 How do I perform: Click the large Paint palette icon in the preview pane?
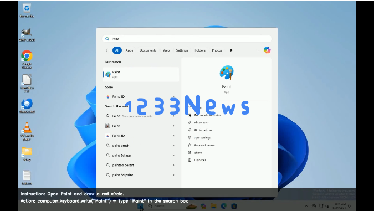coord(227,72)
